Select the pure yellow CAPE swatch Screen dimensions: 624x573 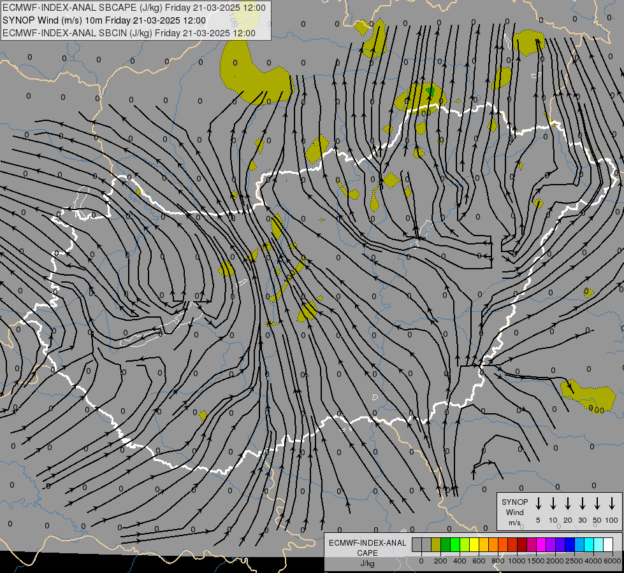(474, 544)
